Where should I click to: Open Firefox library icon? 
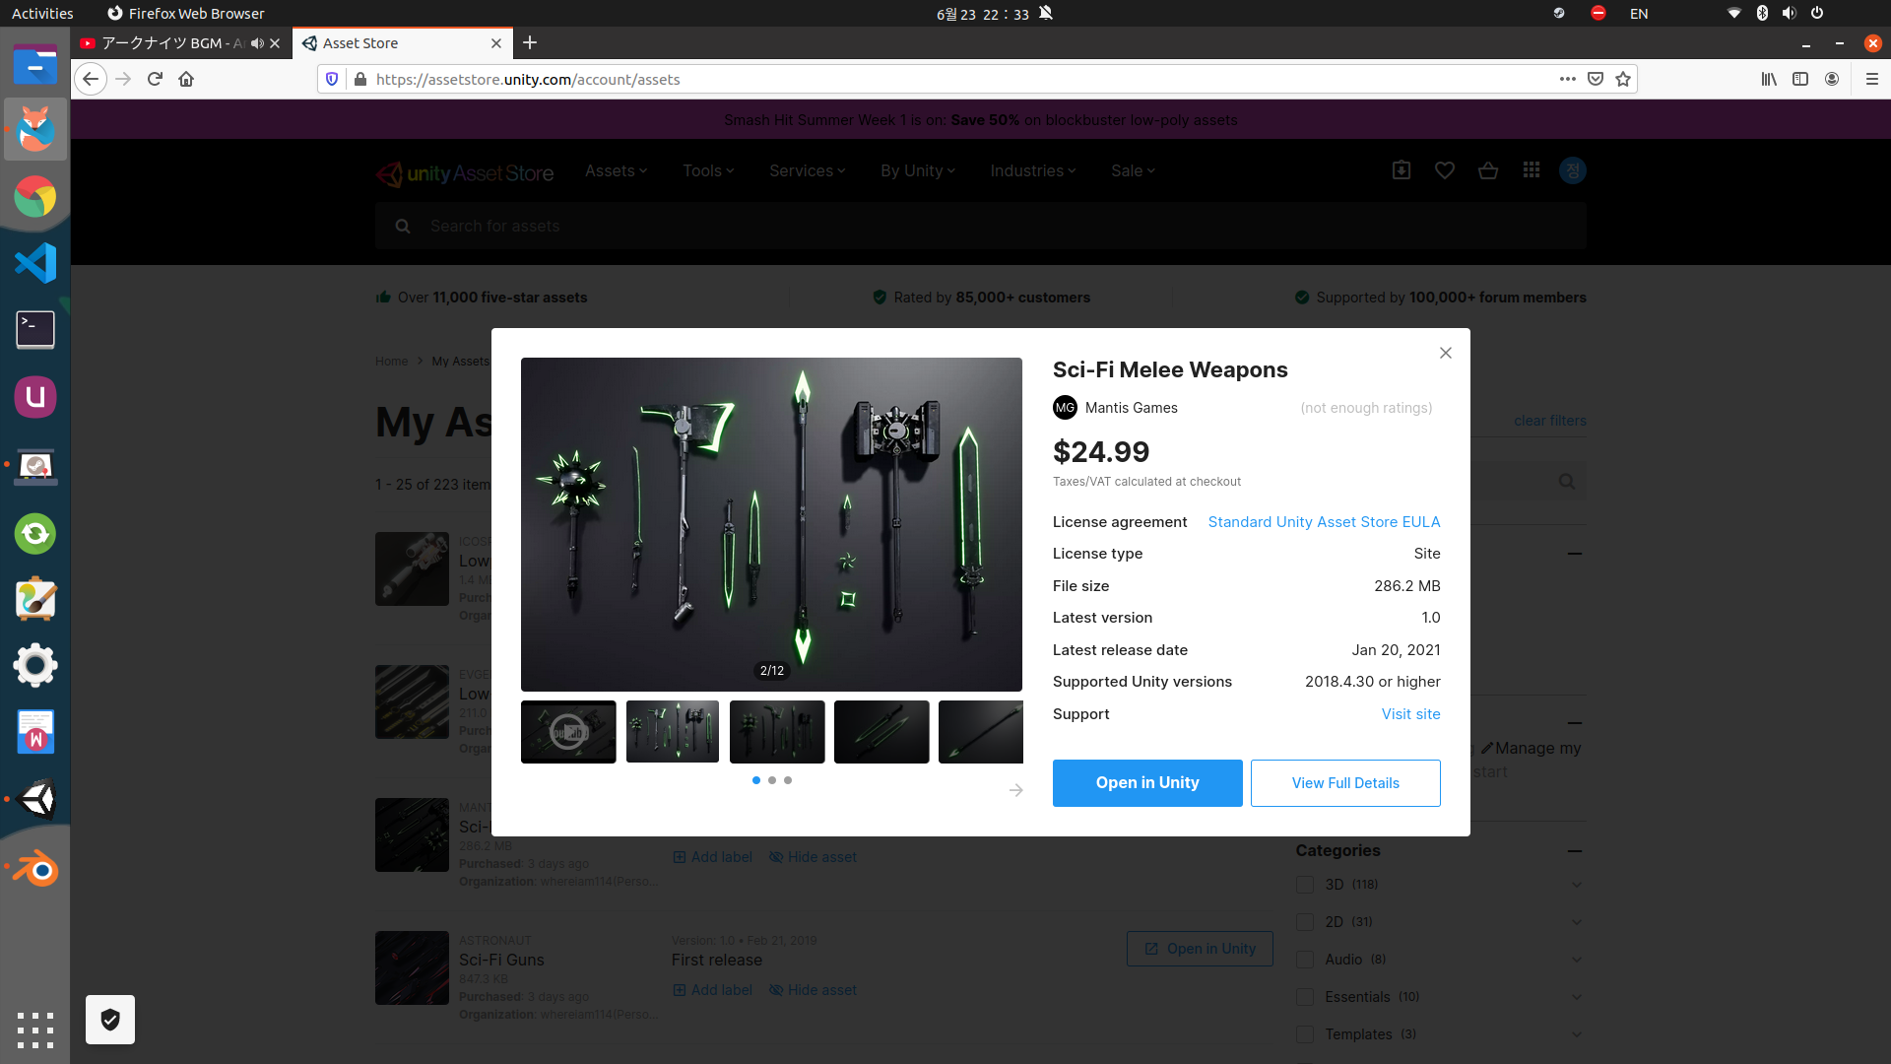tap(1769, 79)
